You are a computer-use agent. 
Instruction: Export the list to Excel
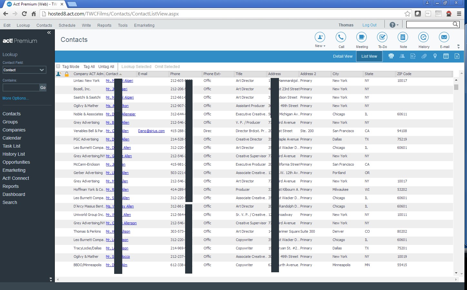click(x=457, y=56)
